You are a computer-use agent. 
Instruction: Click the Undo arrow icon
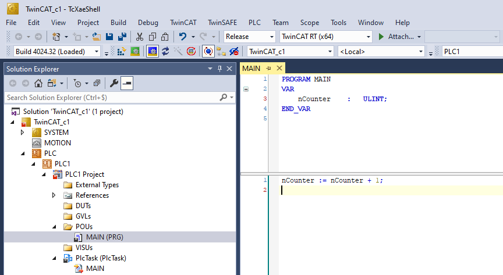tap(183, 37)
